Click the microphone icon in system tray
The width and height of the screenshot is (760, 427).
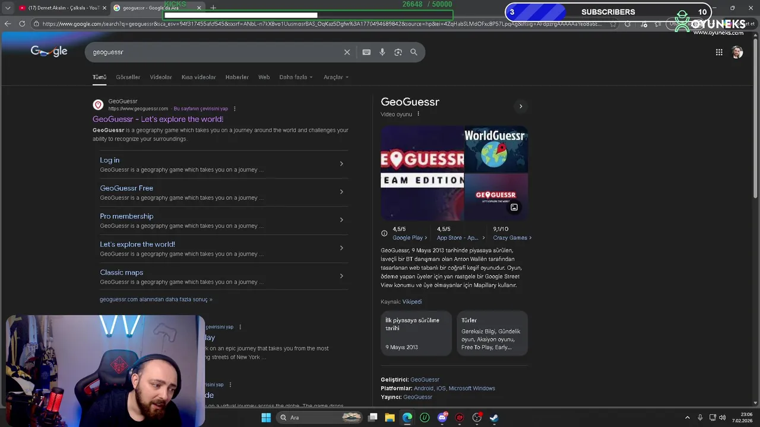coord(700,418)
